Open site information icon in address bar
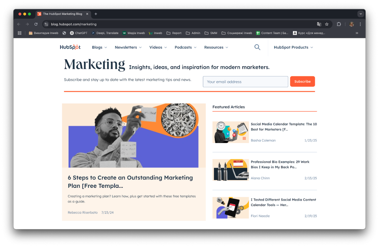The width and height of the screenshot is (379, 247). (46, 24)
